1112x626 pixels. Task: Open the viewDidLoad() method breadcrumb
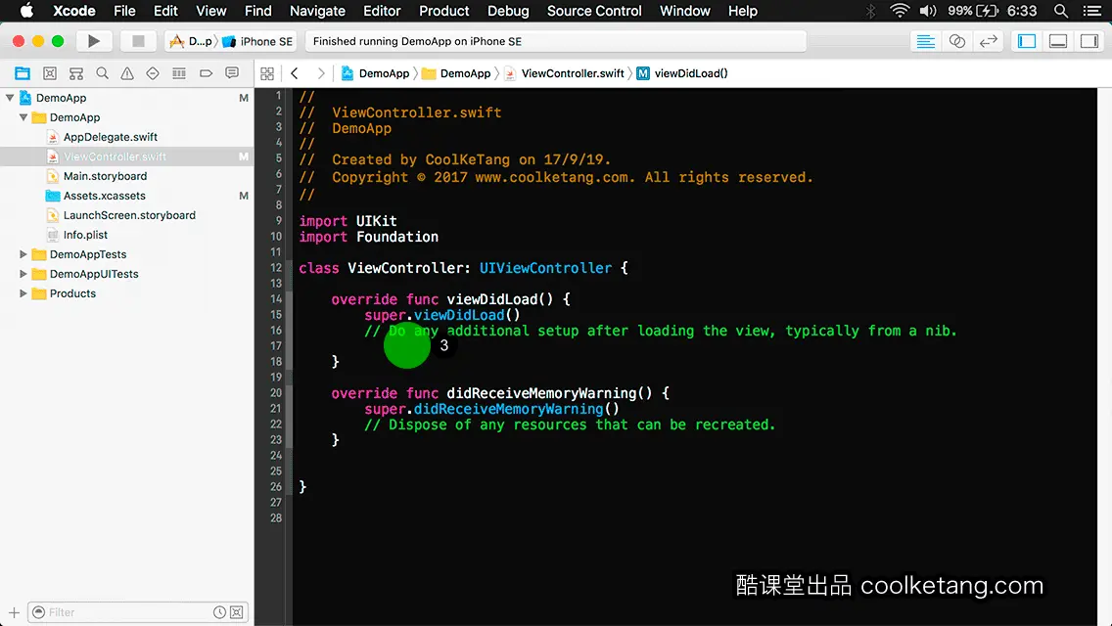(x=682, y=73)
